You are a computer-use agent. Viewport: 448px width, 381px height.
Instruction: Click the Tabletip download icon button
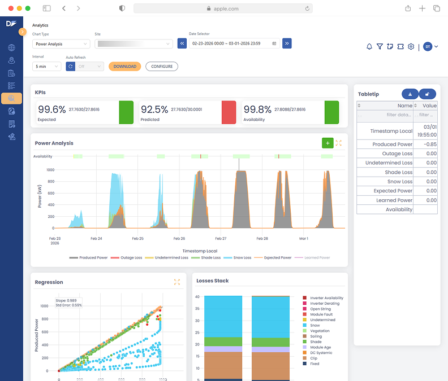[x=410, y=94]
